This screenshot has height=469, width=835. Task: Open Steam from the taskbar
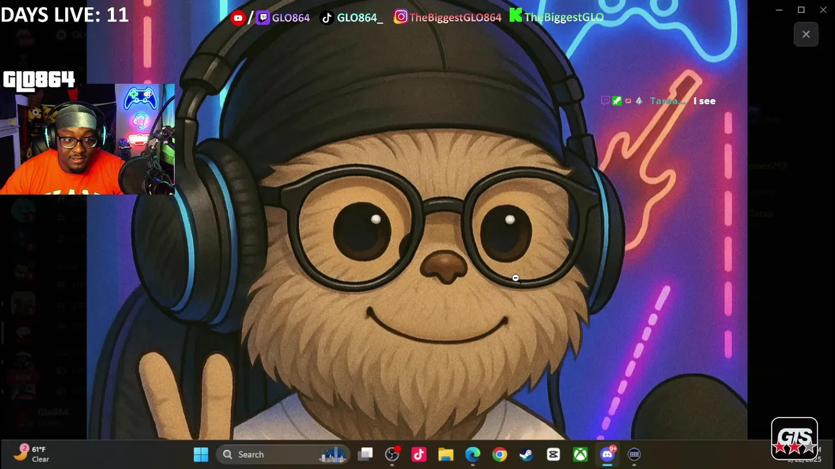526,454
